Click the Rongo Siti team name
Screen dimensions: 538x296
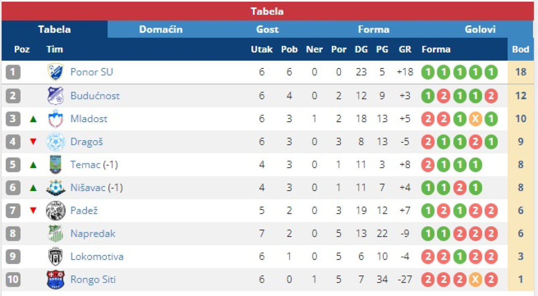[x=93, y=280]
